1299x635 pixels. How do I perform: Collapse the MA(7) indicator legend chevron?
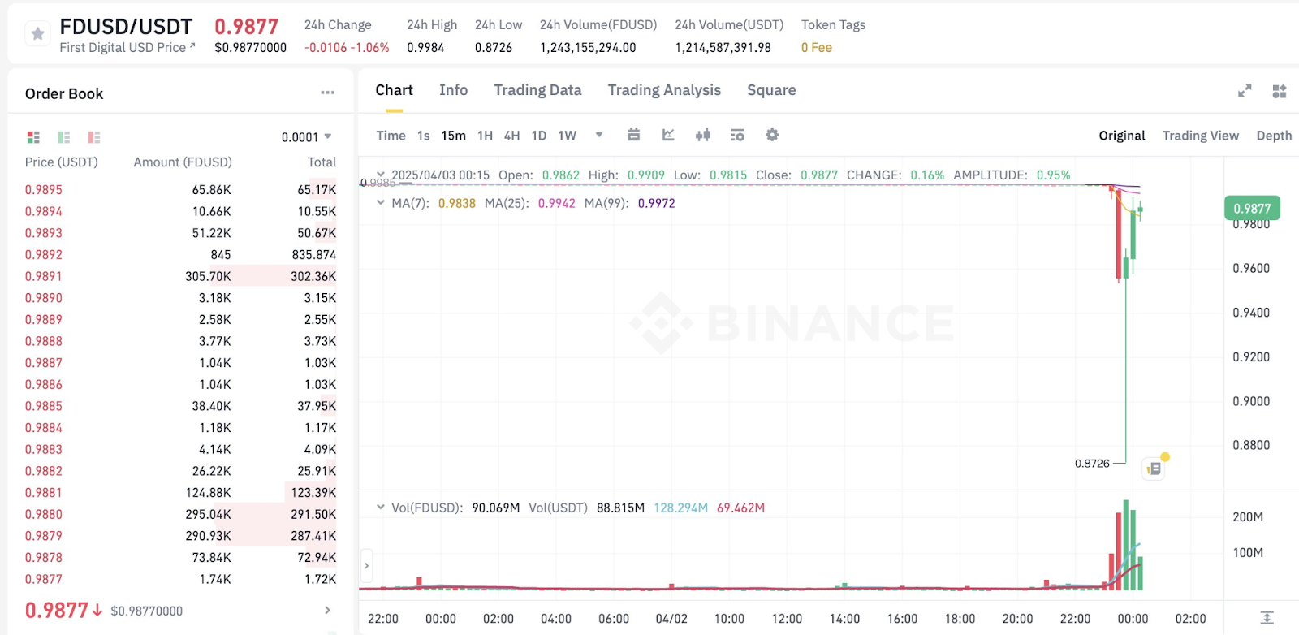[x=380, y=203]
